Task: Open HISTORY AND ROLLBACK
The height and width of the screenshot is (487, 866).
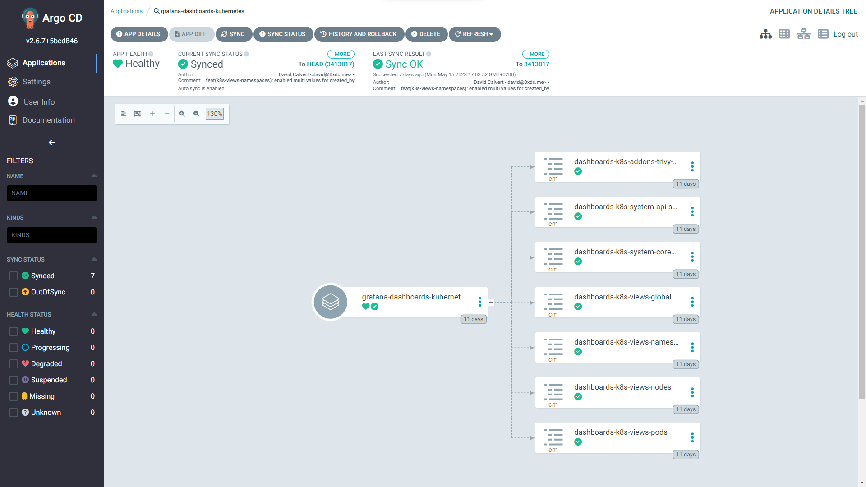Action: (359, 34)
